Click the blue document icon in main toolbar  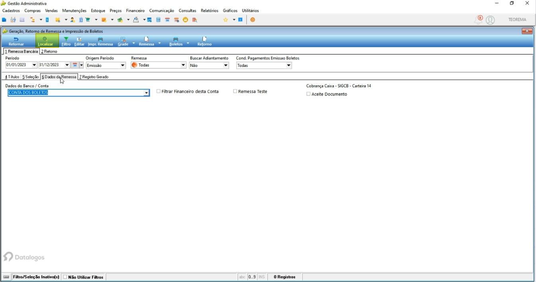pyautogui.click(x=4, y=20)
